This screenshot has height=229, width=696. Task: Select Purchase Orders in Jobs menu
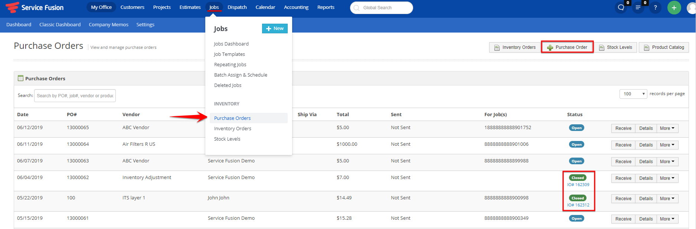(232, 118)
